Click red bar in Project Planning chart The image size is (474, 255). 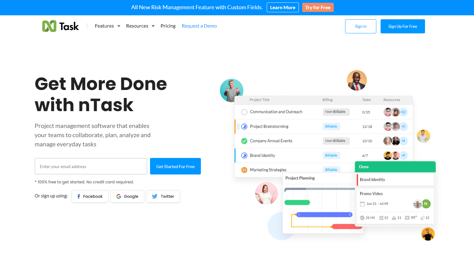[347, 227]
